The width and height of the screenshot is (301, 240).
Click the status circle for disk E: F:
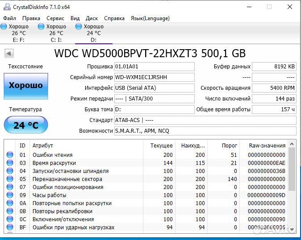coord(4,26)
